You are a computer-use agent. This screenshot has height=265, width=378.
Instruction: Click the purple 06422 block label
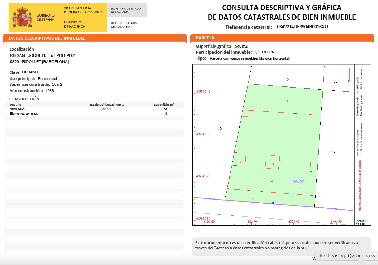point(298,182)
